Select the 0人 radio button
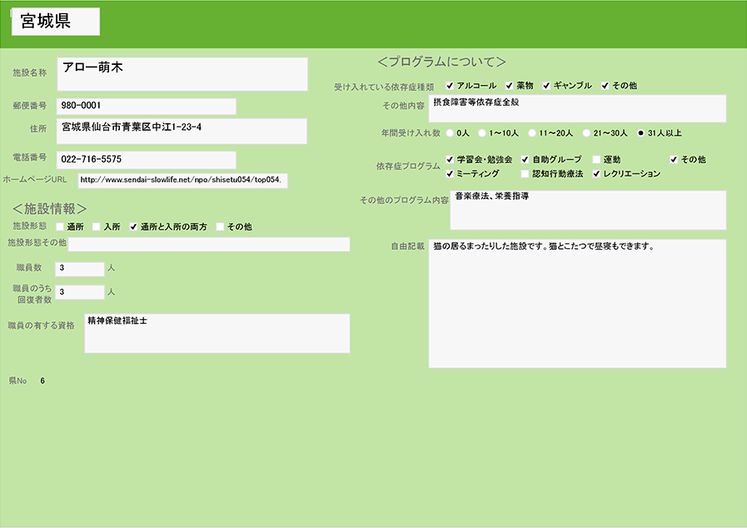The height and width of the screenshot is (528, 747). coord(451,132)
